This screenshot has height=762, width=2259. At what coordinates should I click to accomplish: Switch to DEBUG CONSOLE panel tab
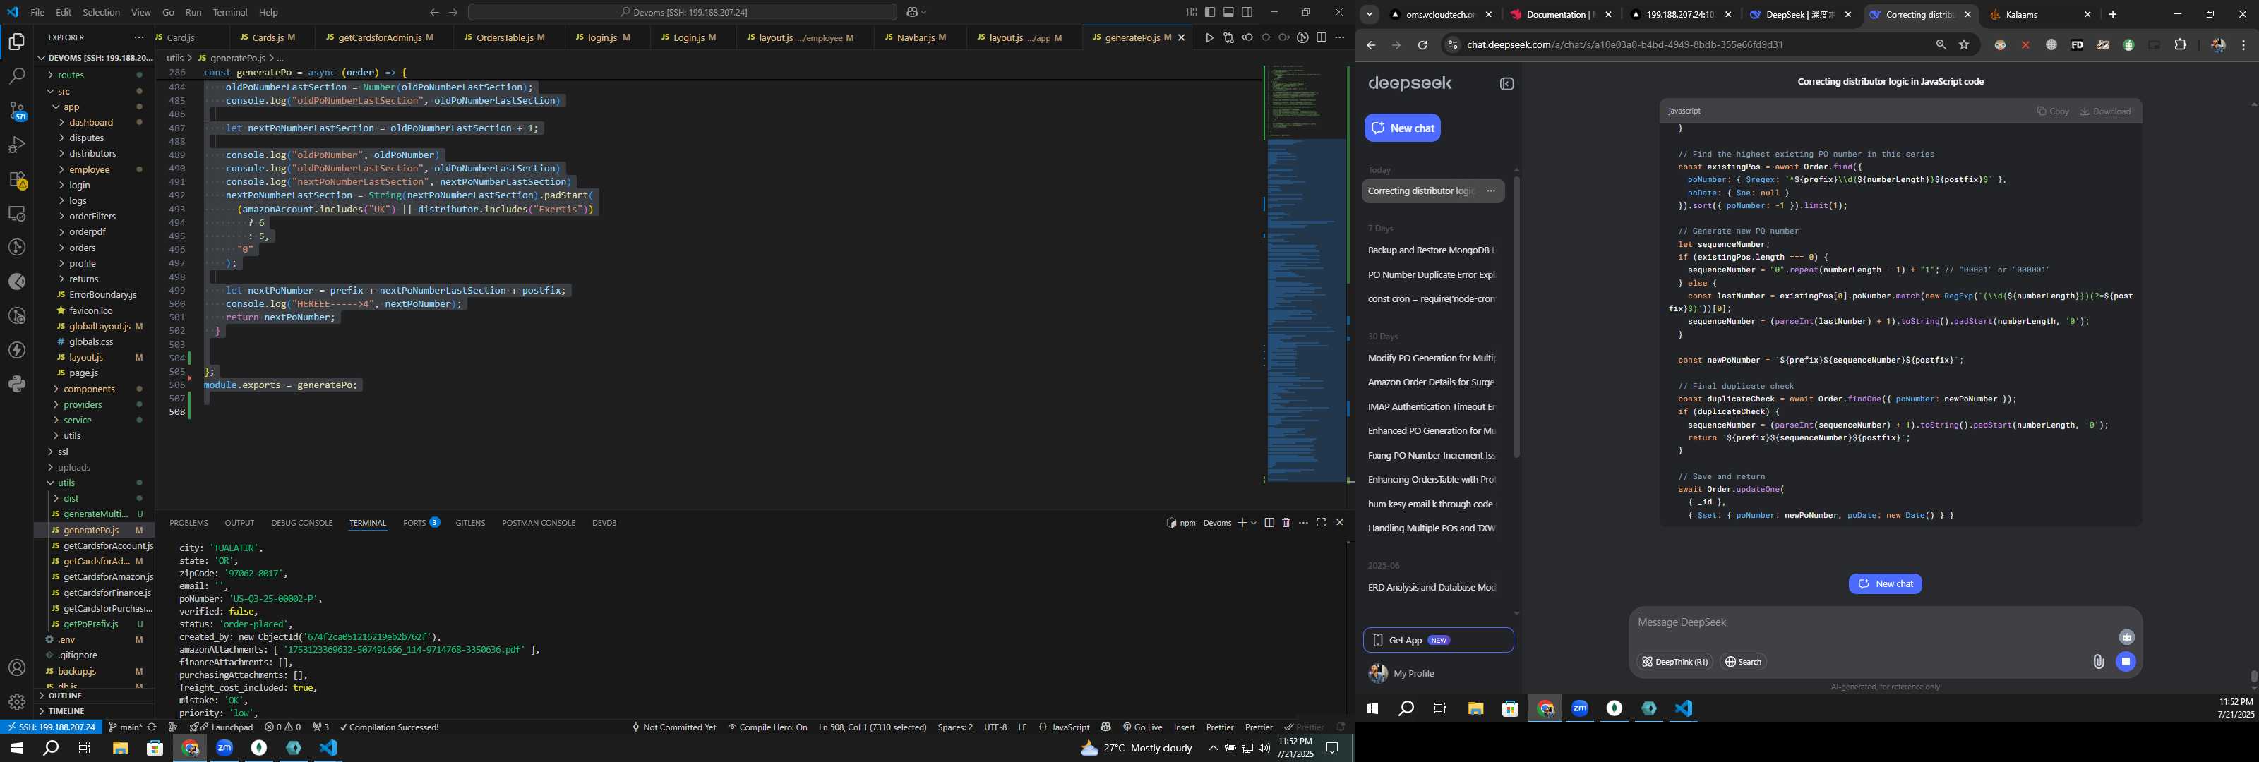tap(301, 523)
